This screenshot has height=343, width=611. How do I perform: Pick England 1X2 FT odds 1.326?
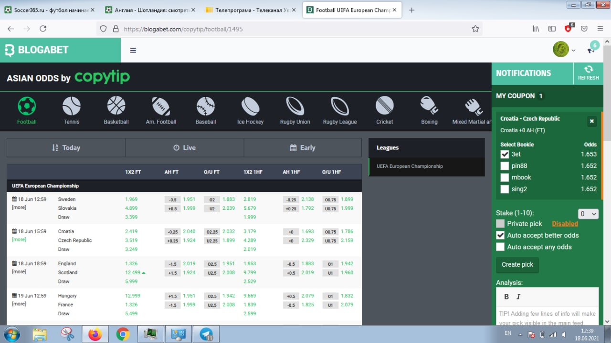point(131,263)
